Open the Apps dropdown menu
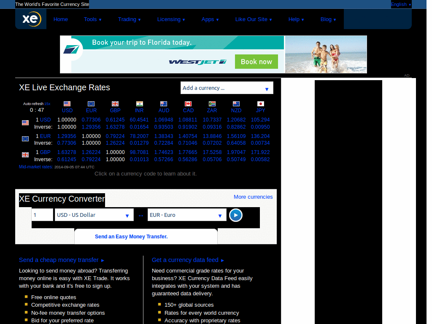 click(210, 19)
